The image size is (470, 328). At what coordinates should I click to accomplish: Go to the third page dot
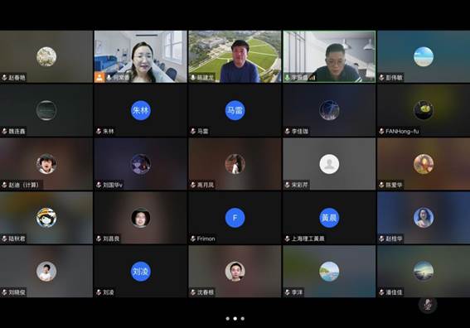(243, 318)
